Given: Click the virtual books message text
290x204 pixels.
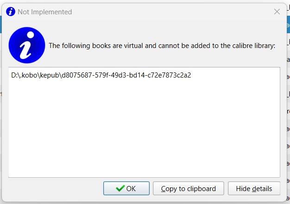Looking at the screenshot, I should [162, 46].
